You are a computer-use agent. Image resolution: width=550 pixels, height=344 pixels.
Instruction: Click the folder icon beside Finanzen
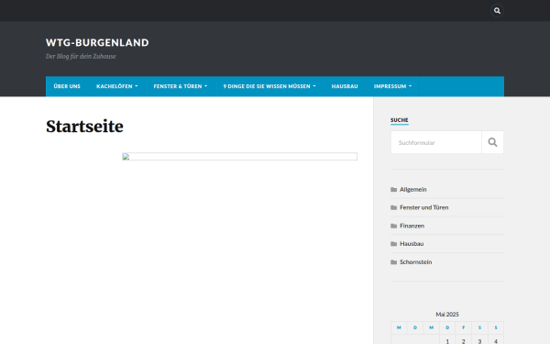click(393, 226)
